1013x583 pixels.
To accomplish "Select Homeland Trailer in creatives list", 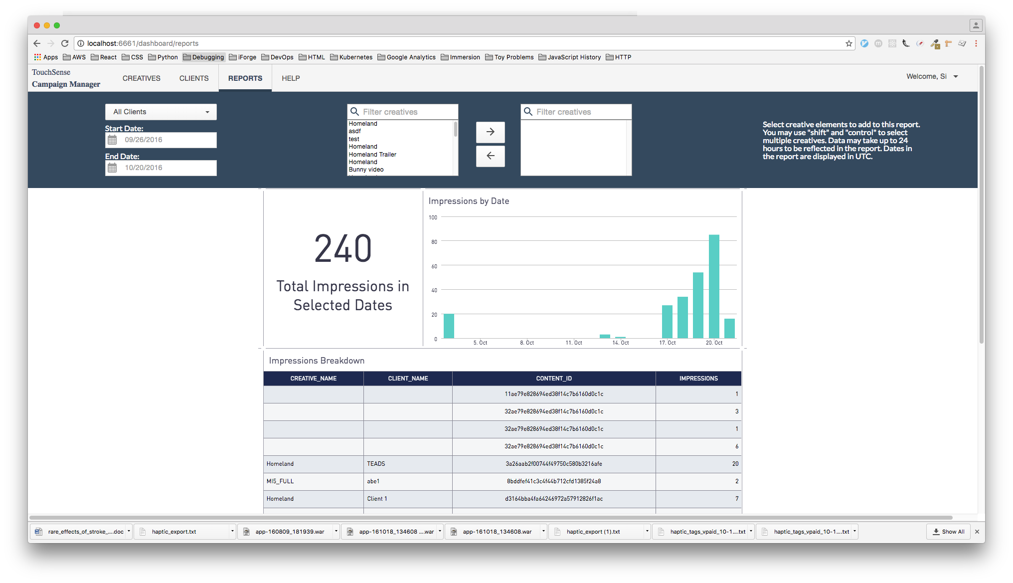I will point(372,155).
